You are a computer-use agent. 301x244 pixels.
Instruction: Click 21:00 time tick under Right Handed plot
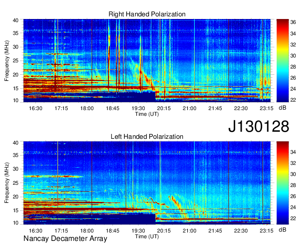tap(189, 108)
